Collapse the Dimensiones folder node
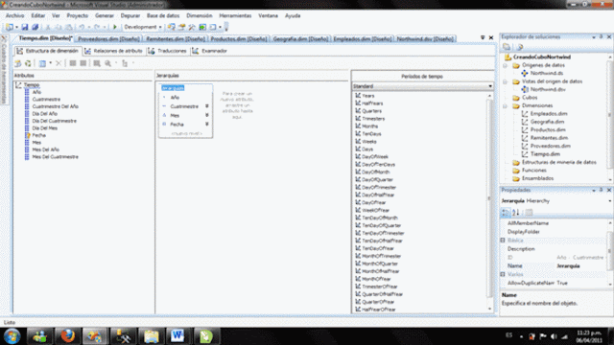The image size is (614, 345). point(506,105)
